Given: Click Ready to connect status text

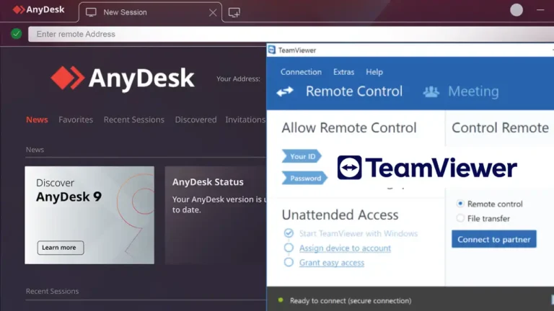Looking at the screenshot, I should 351,301.
